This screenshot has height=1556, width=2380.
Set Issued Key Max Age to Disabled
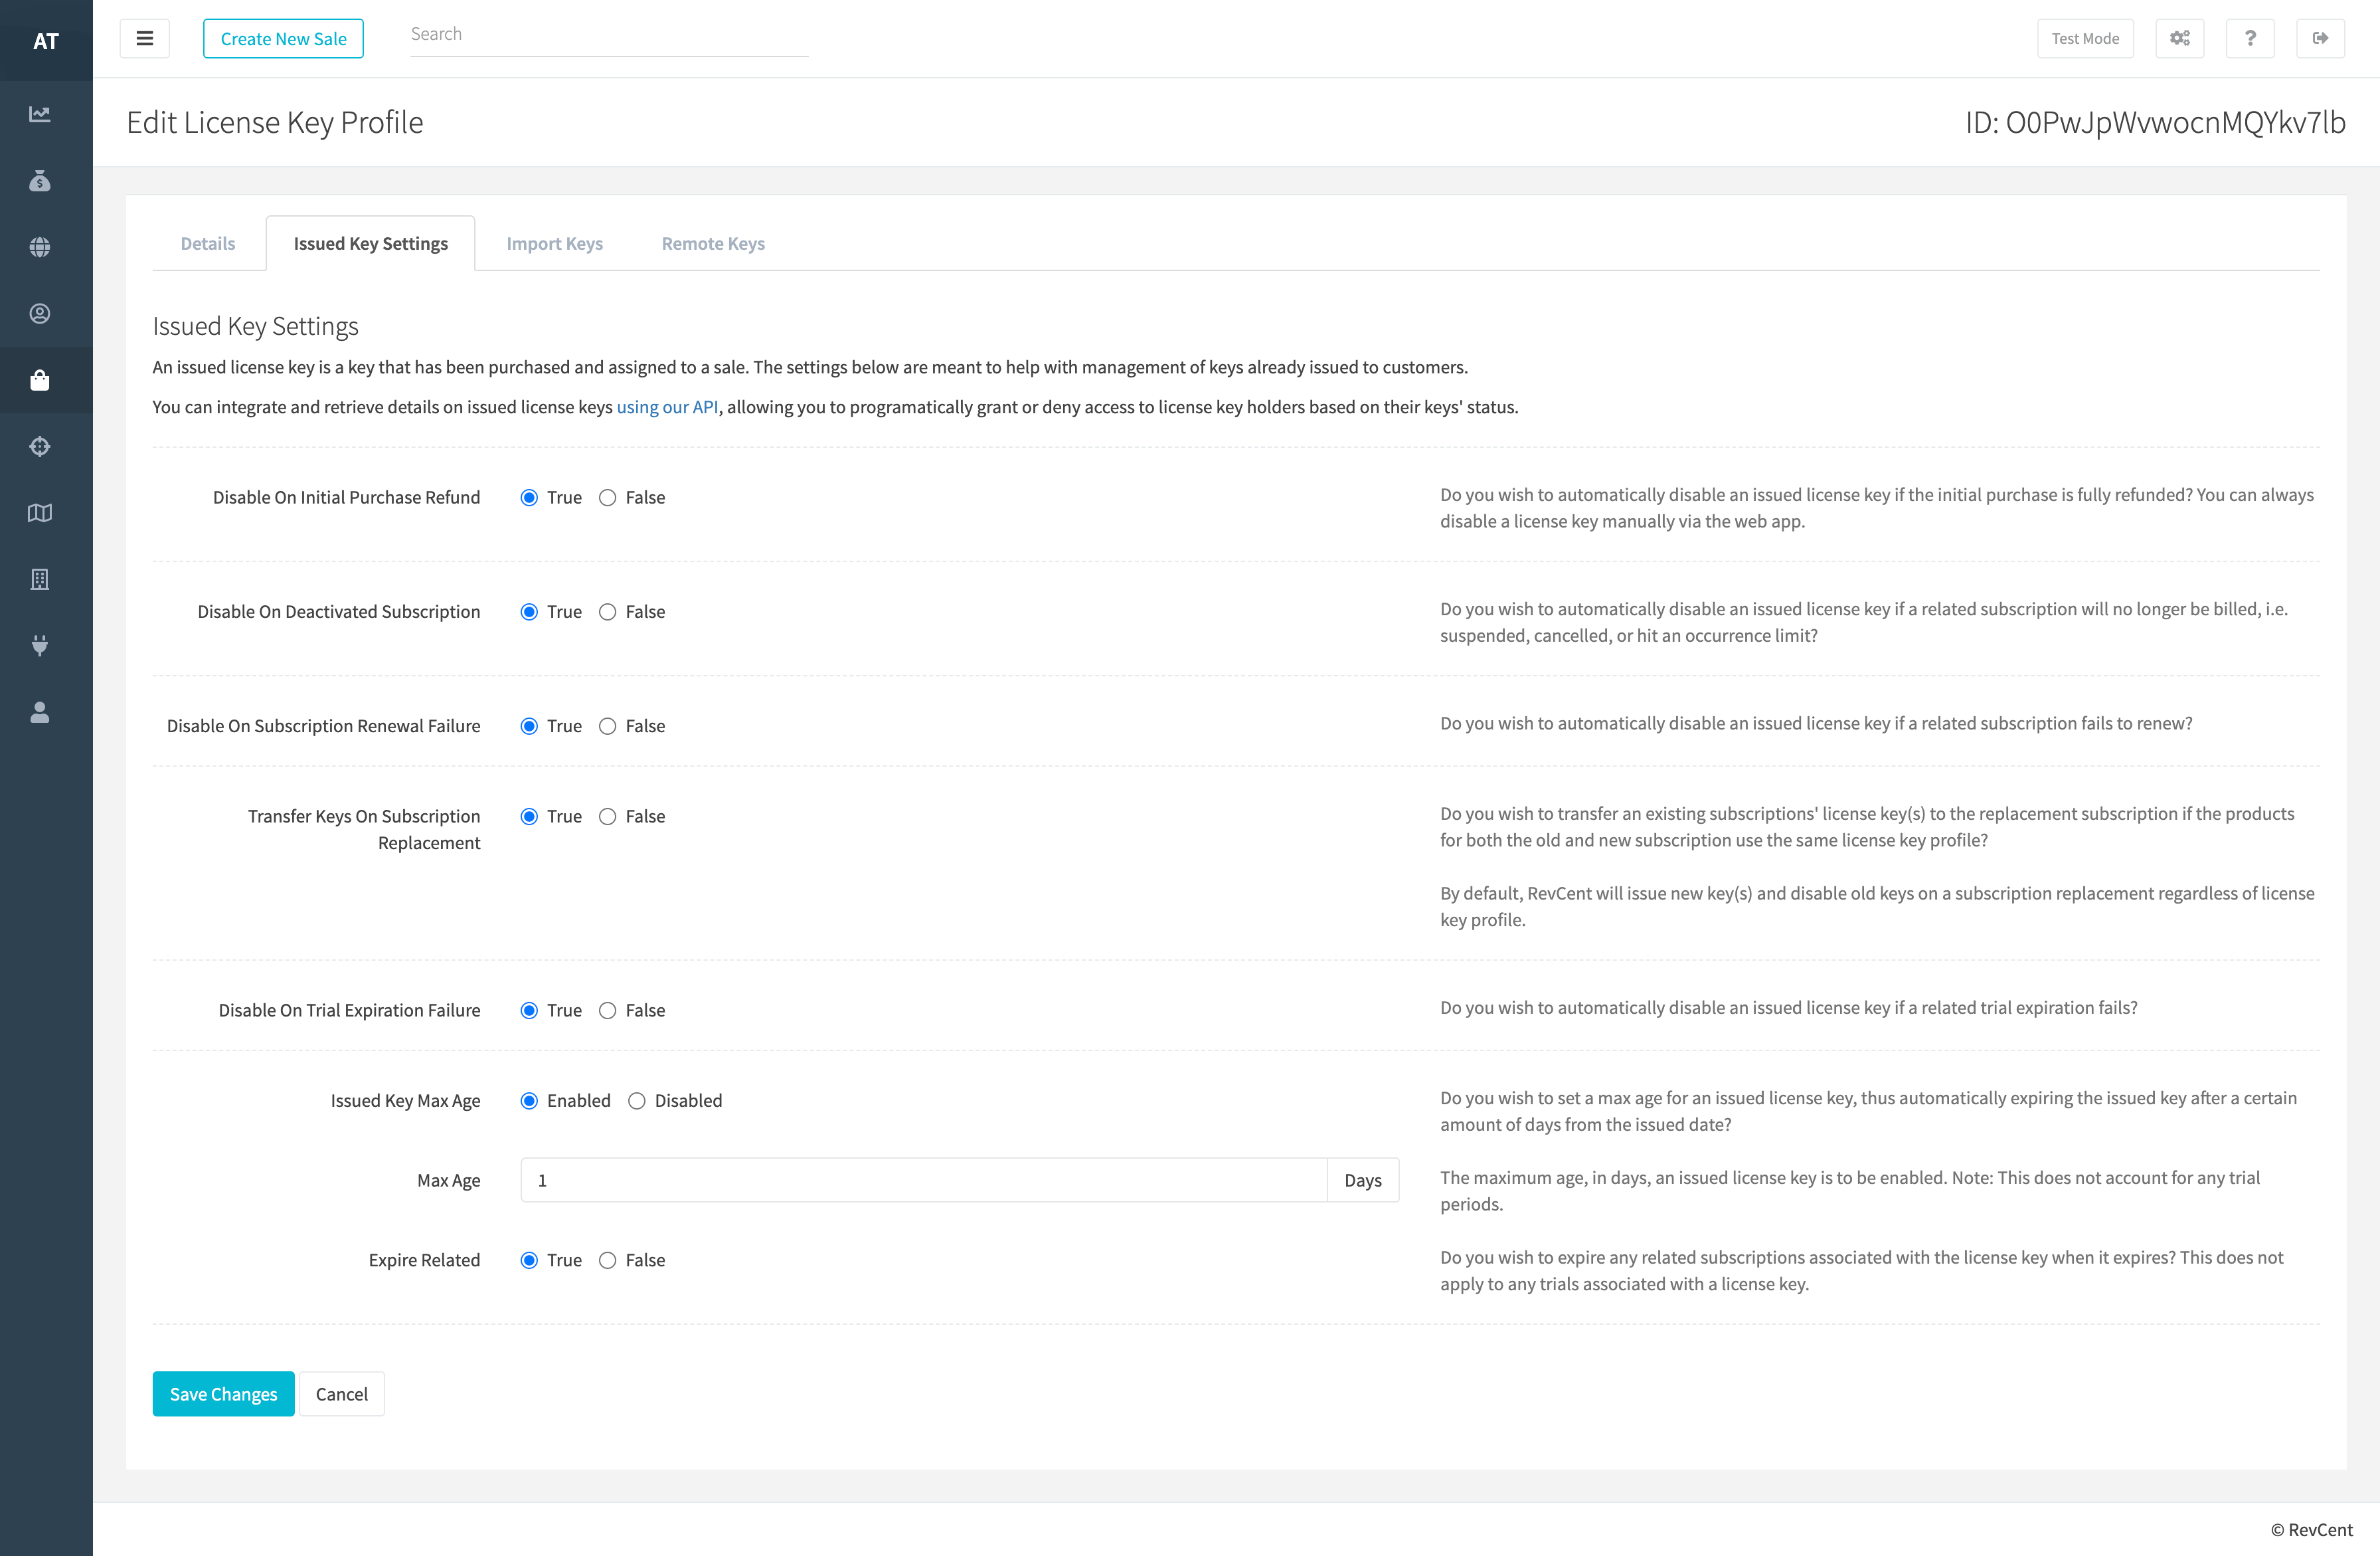pos(636,1101)
